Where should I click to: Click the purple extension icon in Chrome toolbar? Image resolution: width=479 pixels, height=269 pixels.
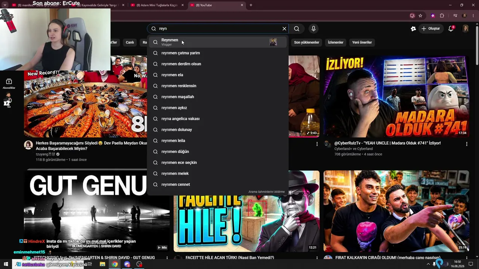pos(433,16)
